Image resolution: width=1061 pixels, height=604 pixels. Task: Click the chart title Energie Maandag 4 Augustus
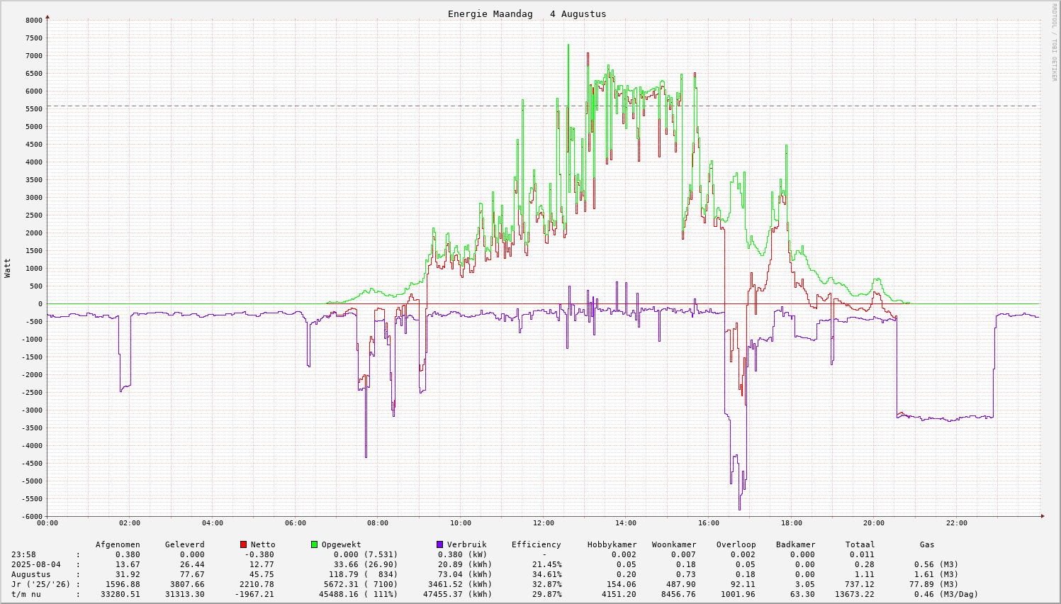point(527,14)
